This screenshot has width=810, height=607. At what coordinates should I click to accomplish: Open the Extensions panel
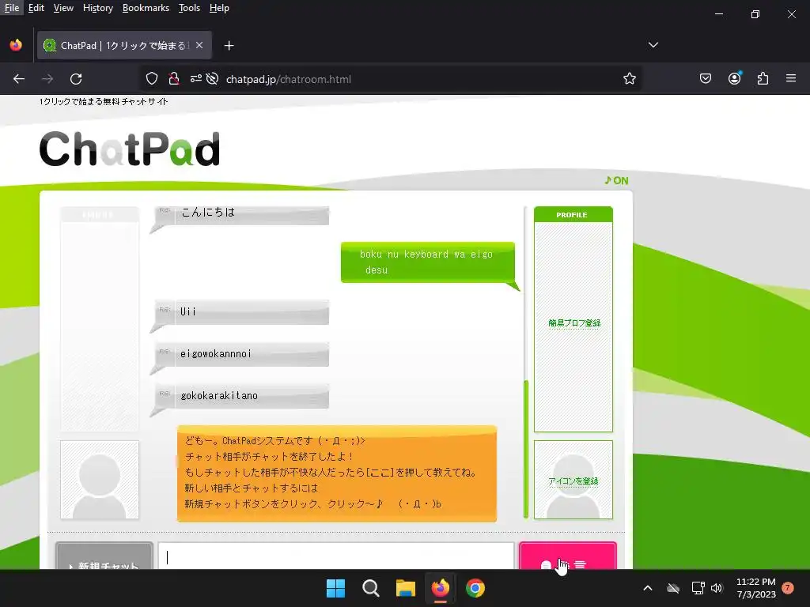point(763,78)
